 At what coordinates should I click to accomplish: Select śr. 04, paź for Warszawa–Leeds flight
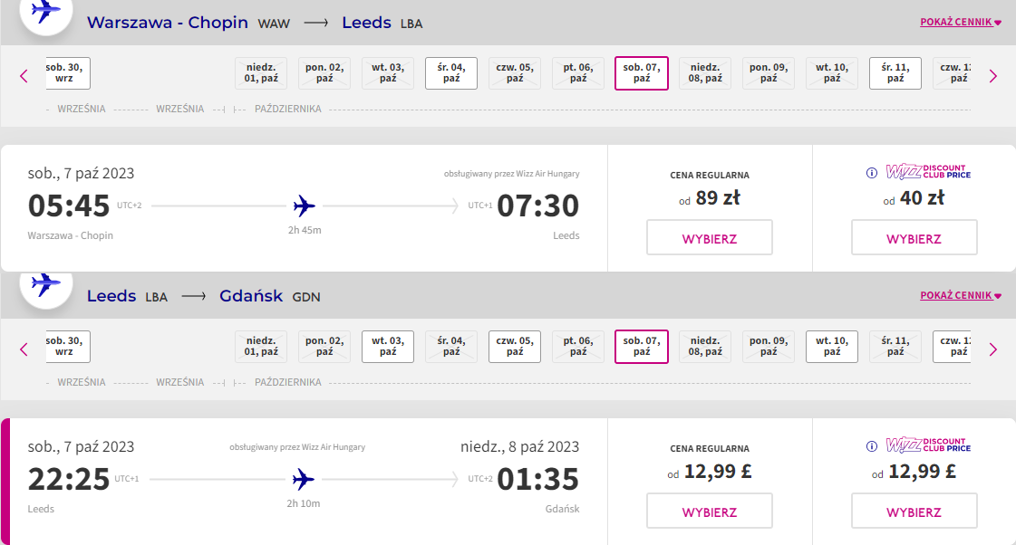451,73
